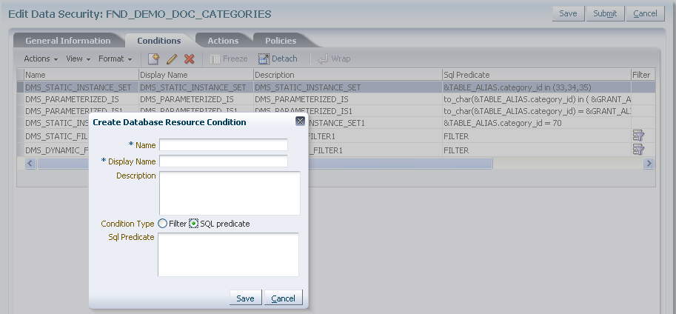Click the Display Name column header
This screenshot has width=676, height=314.
pyautogui.click(x=196, y=75)
